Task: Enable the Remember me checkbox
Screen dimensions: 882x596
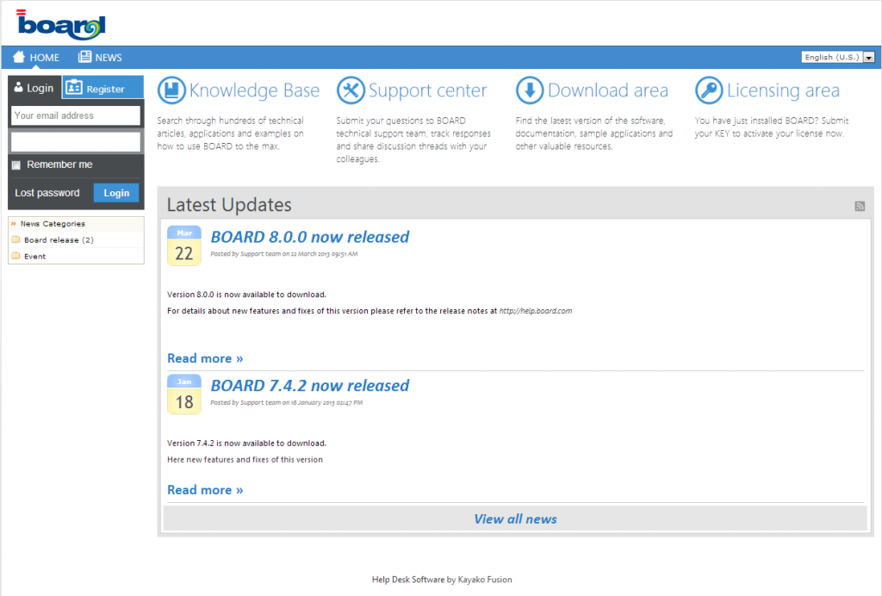Action: coord(16,165)
